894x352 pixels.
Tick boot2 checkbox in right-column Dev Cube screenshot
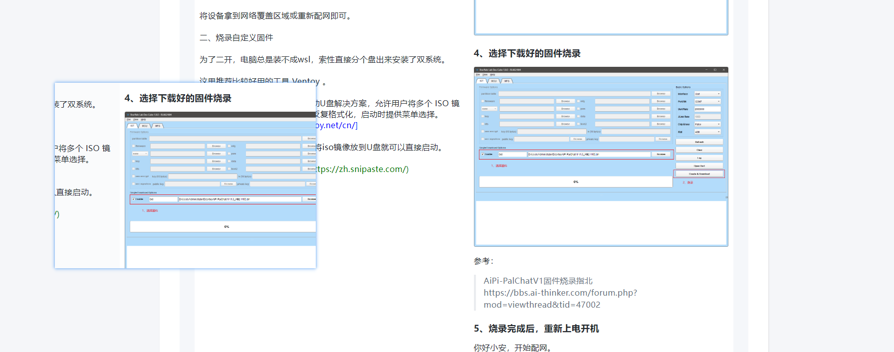click(x=578, y=124)
